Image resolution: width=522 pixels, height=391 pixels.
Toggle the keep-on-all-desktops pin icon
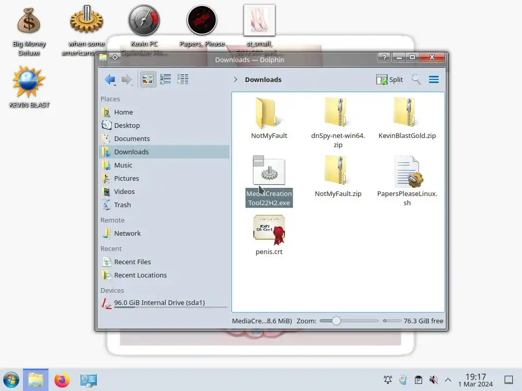(115, 58)
